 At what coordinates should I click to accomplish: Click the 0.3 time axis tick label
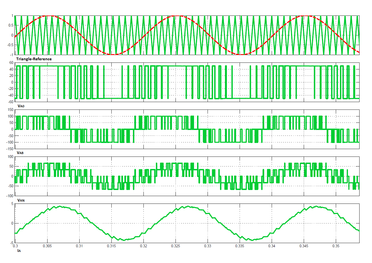click(15, 246)
